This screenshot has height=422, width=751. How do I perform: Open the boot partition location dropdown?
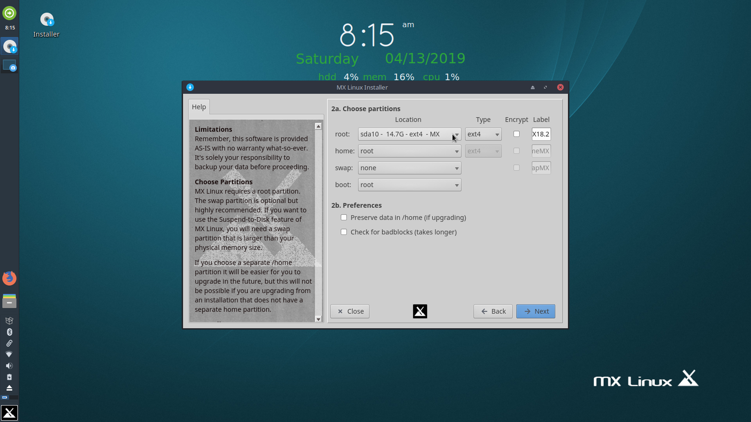pos(409,185)
